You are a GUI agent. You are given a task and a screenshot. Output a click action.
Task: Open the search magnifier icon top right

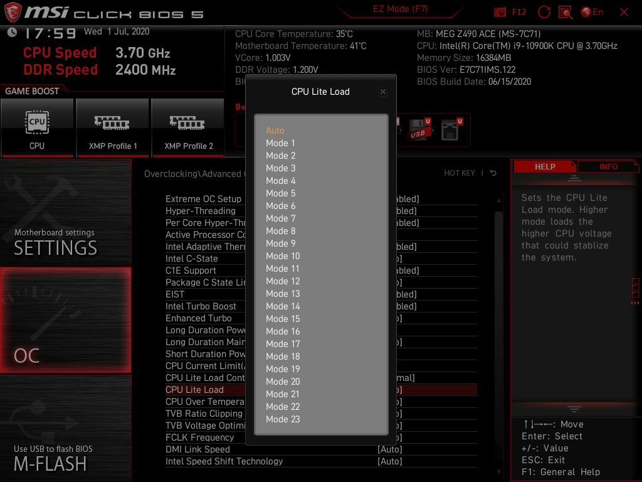(x=565, y=11)
